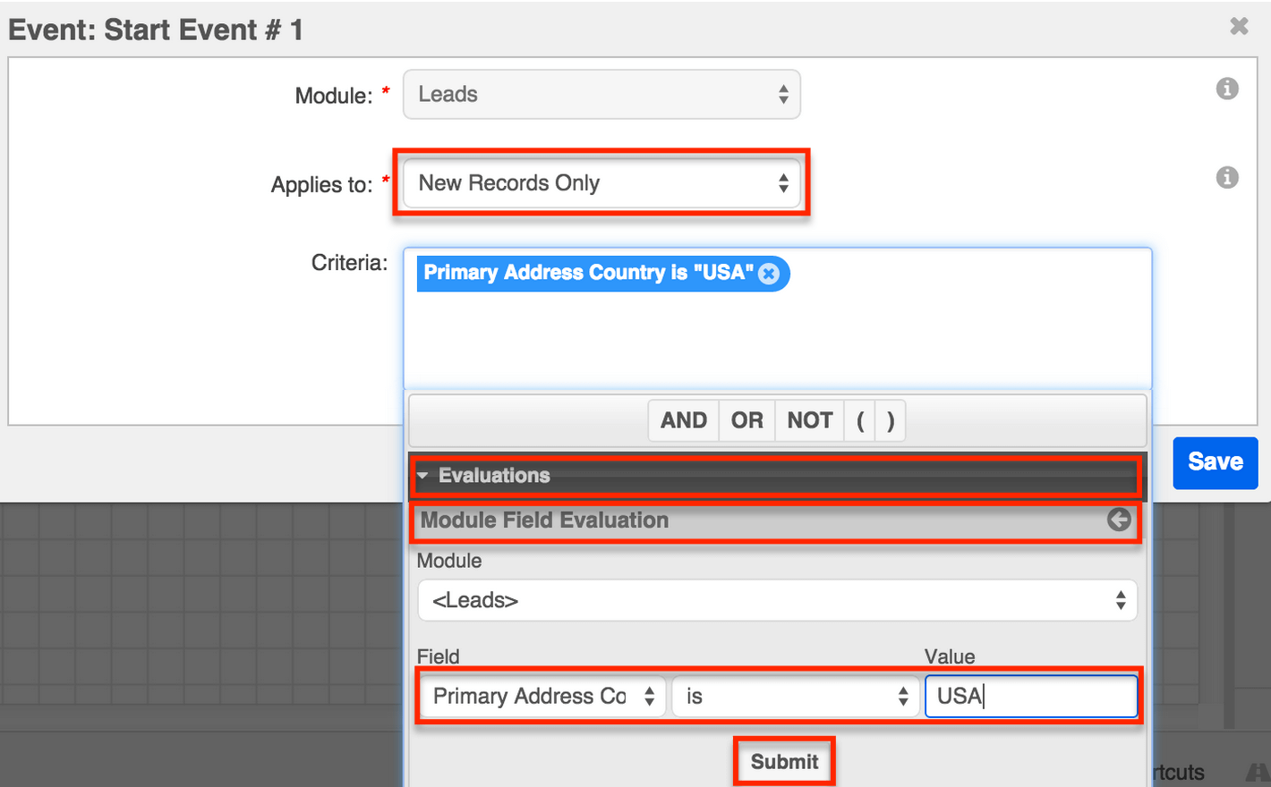Open the <Leads> module dropdown
This screenshot has width=1271, height=787.
point(777,600)
